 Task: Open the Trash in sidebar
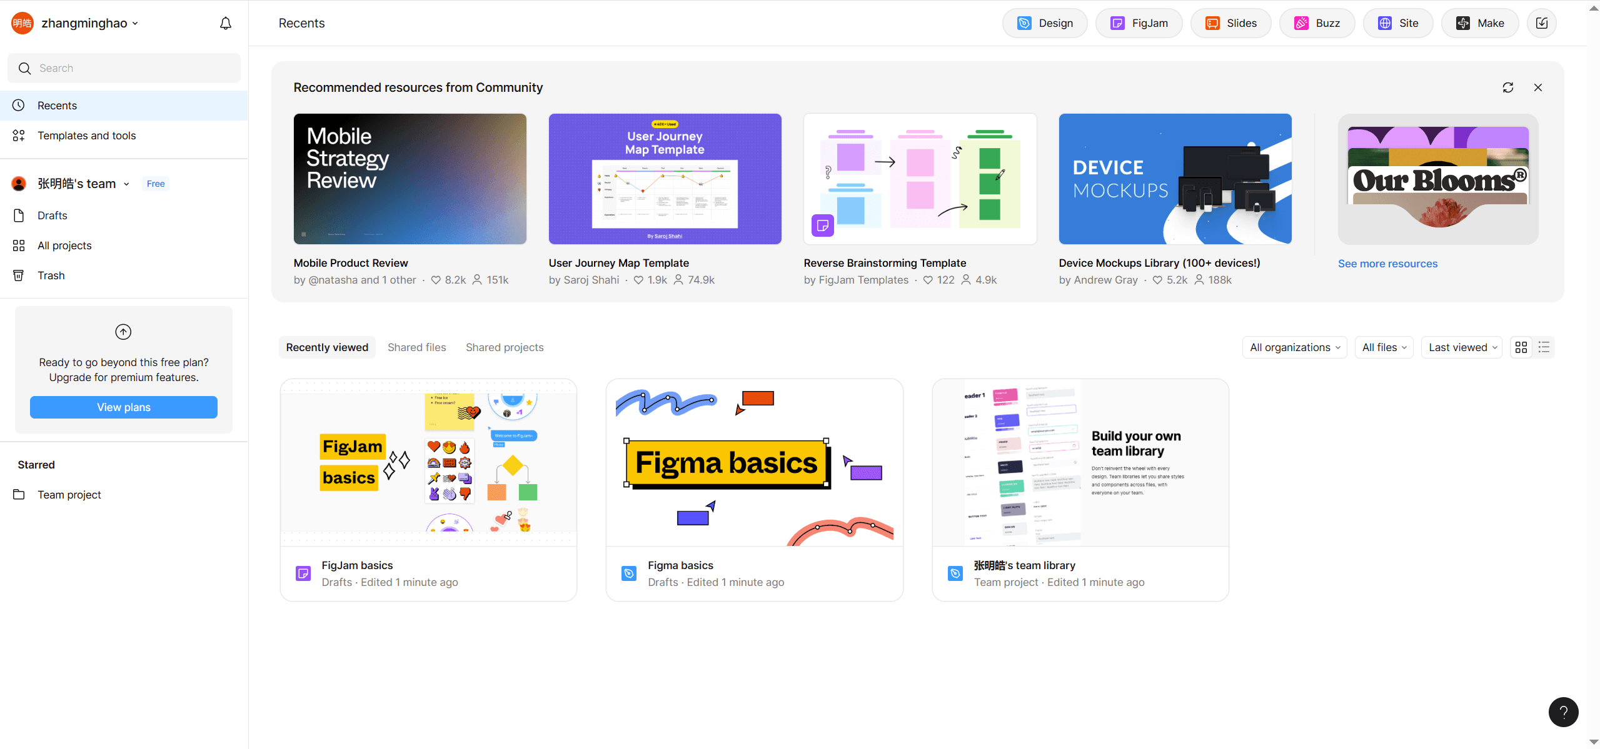click(51, 275)
